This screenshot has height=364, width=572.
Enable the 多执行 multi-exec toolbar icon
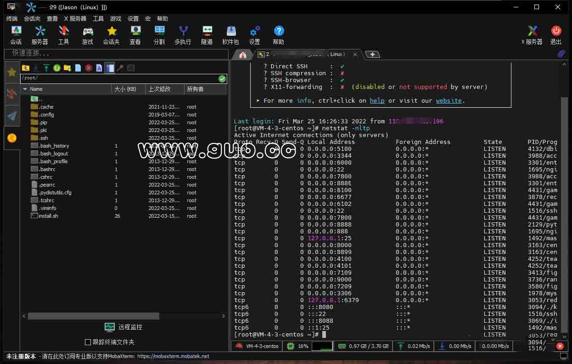183,35
